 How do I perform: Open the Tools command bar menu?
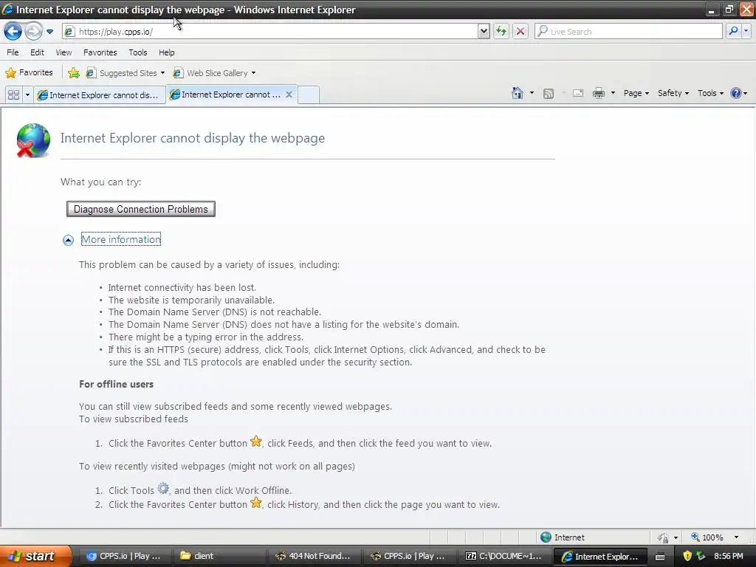(x=710, y=93)
